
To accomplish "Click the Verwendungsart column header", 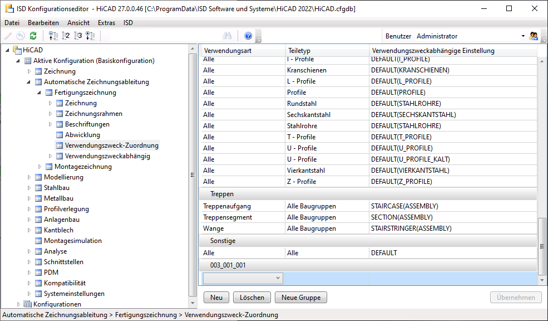I will [x=243, y=50].
